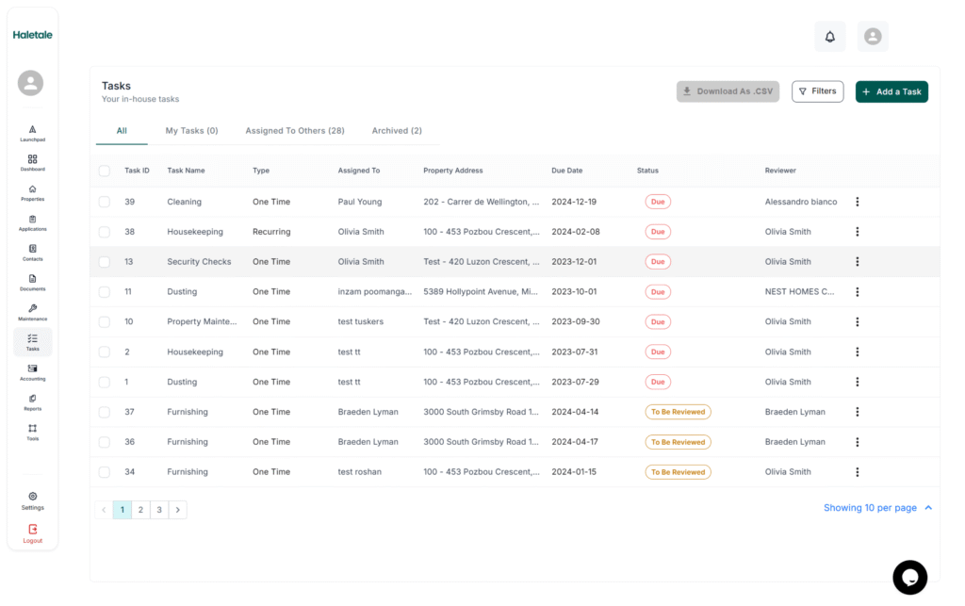Screen dimensions: 965x606
Task: Open the Properties section
Action: [x=32, y=192]
